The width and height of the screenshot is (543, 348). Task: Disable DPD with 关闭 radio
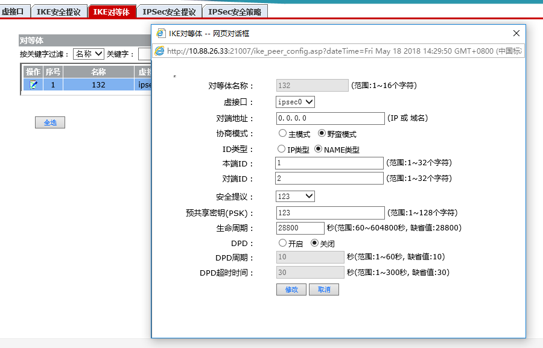click(x=314, y=243)
